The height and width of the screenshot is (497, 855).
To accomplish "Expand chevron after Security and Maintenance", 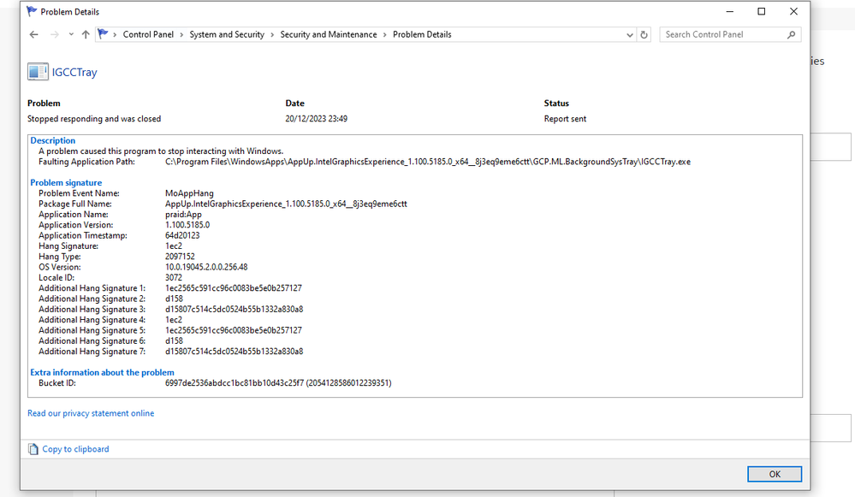I will pos(385,34).
